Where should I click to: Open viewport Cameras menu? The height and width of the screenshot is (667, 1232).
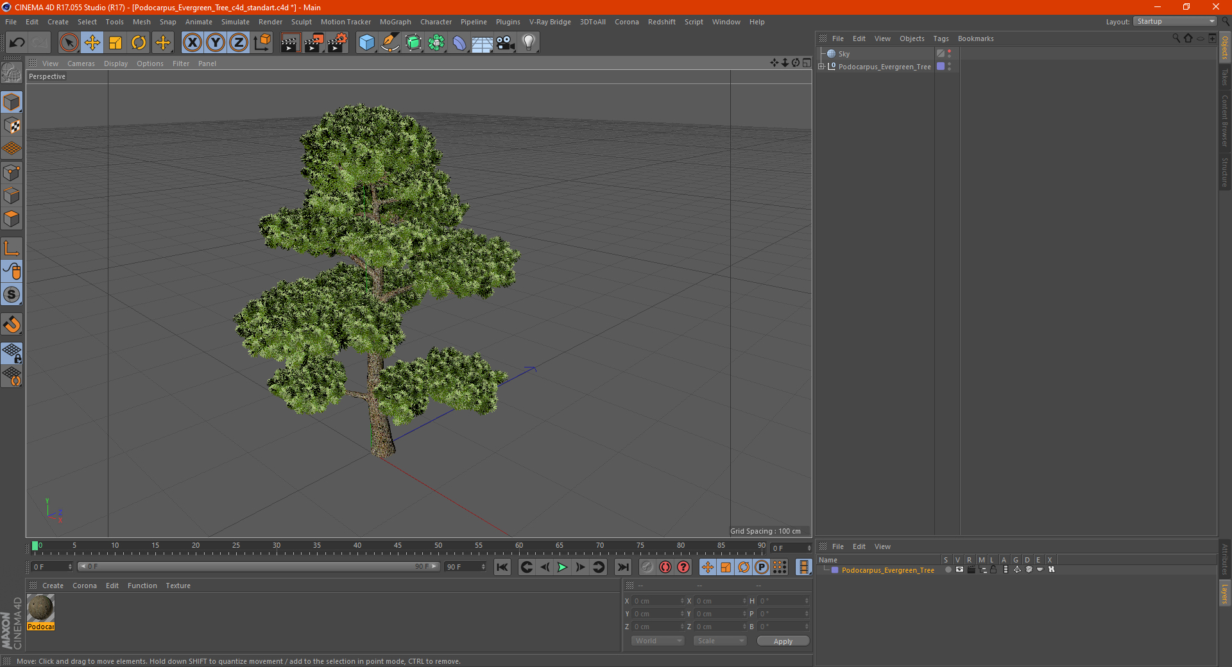click(x=81, y=63)
